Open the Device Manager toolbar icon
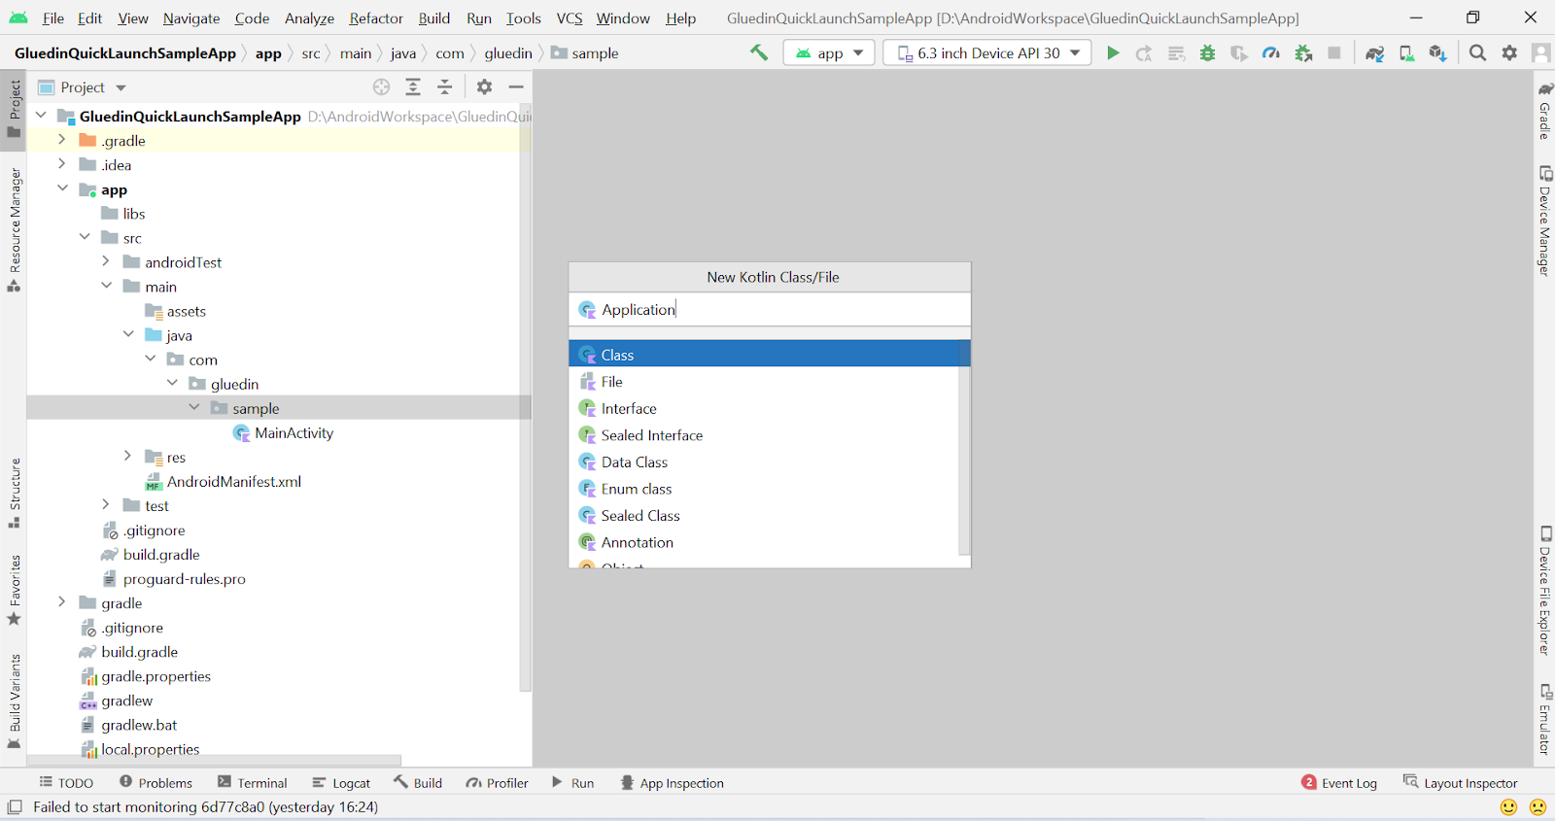Image resolution: width=1555 pixels, height=821 pixels. click(1406, 52)
